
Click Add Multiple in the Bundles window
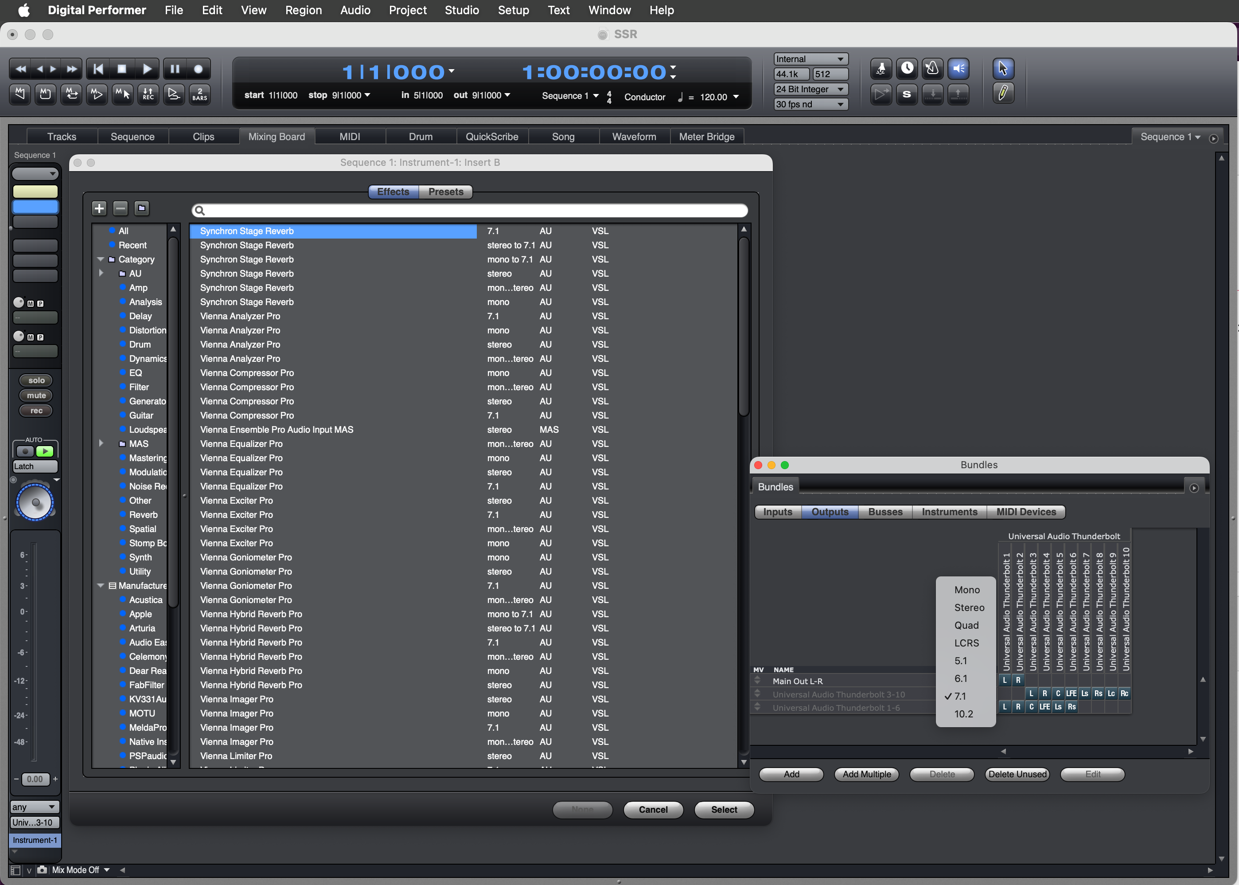tap(866, 774)
